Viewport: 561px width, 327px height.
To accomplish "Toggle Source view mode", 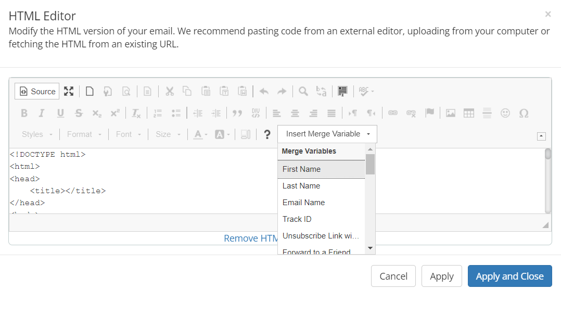I will (37, 91).
